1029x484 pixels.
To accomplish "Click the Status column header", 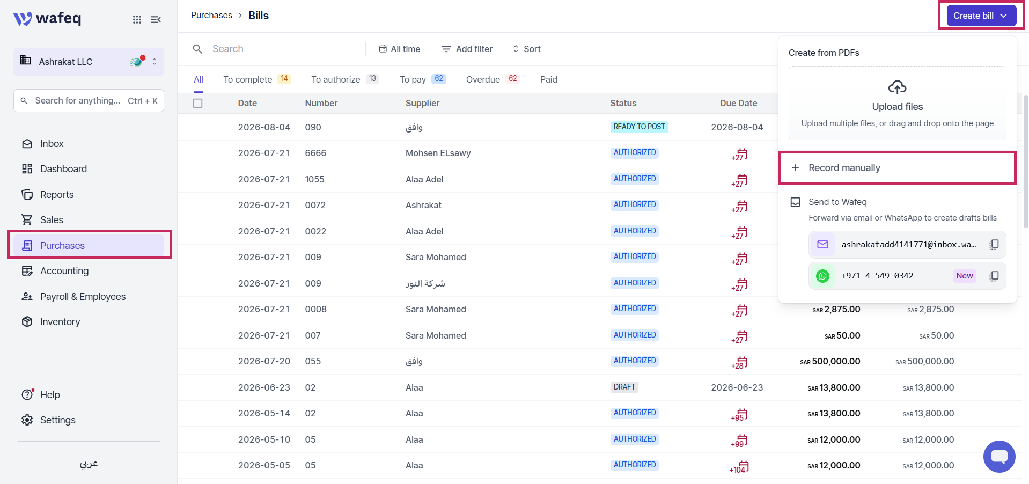I will pos(623,103).
